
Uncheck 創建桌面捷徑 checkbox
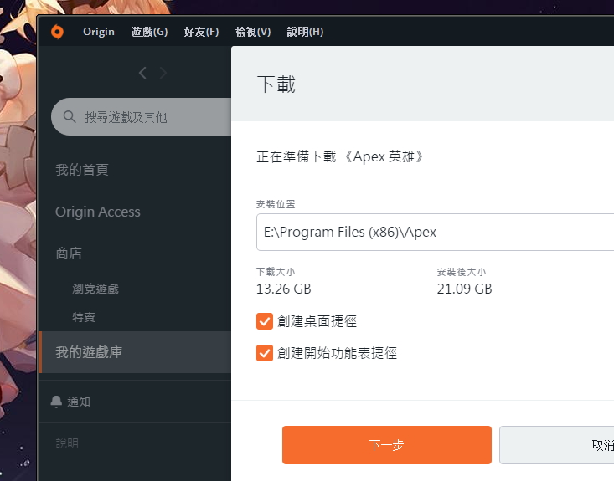(265, 321)
